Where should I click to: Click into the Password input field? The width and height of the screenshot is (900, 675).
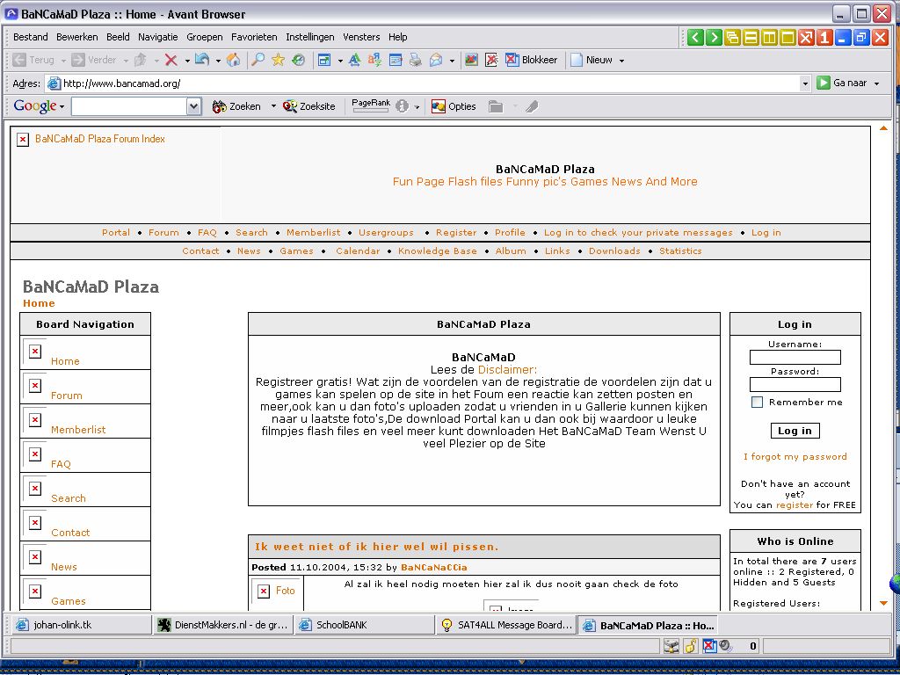(x=795, y=384)
